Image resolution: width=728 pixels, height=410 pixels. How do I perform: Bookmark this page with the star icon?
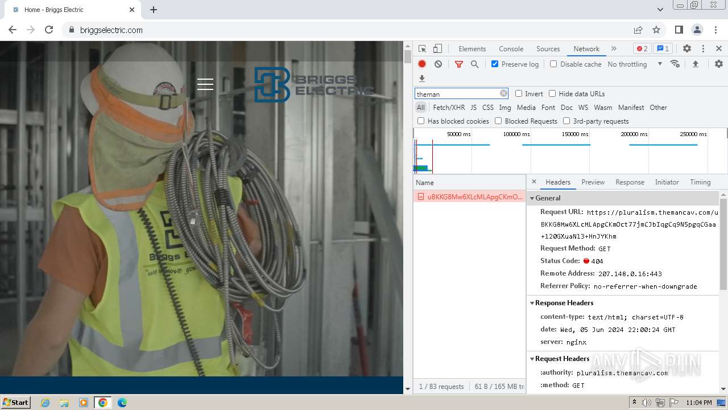click(x=656, y=30)
